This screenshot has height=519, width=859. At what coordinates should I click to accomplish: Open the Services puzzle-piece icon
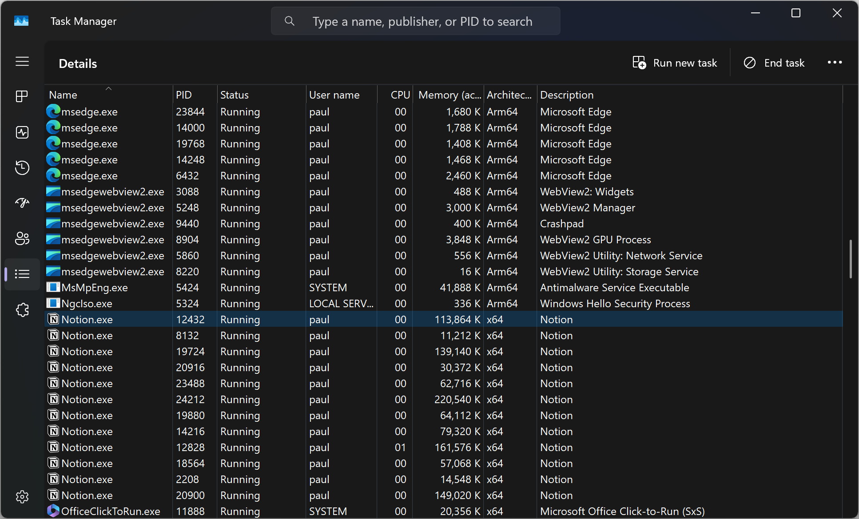coord(22,309)
